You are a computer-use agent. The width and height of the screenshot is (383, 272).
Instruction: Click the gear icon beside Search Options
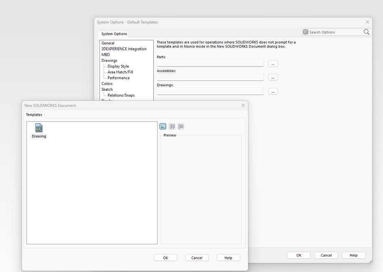(x=306, y=32)
